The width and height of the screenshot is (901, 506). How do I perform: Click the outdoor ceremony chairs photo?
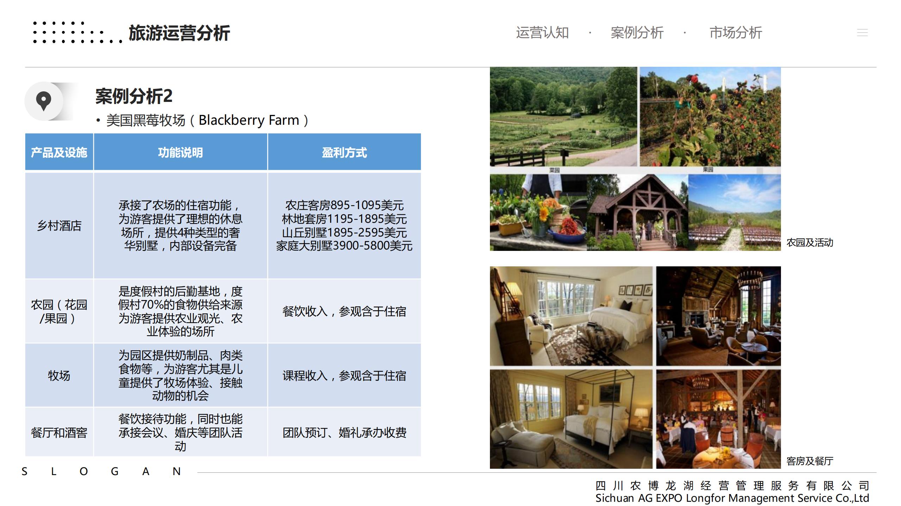click(x=734, y=213)
